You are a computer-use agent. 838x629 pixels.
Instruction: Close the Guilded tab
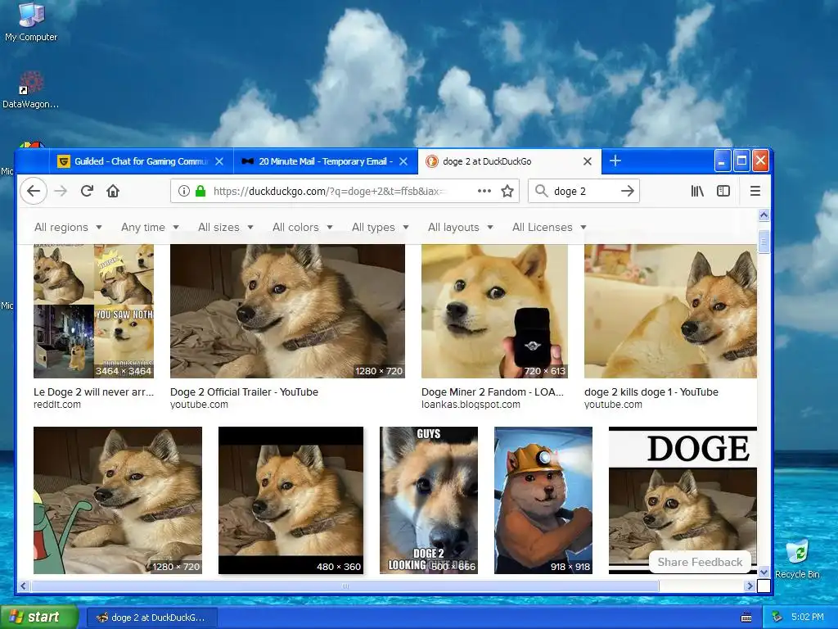[219, 161]
